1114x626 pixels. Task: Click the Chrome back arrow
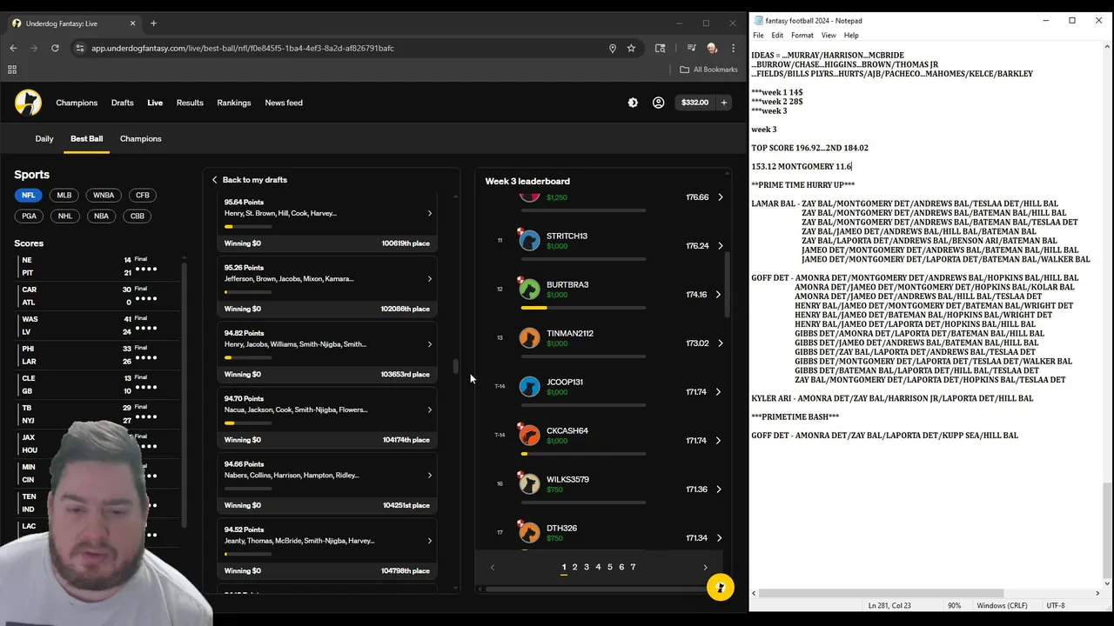13,48
